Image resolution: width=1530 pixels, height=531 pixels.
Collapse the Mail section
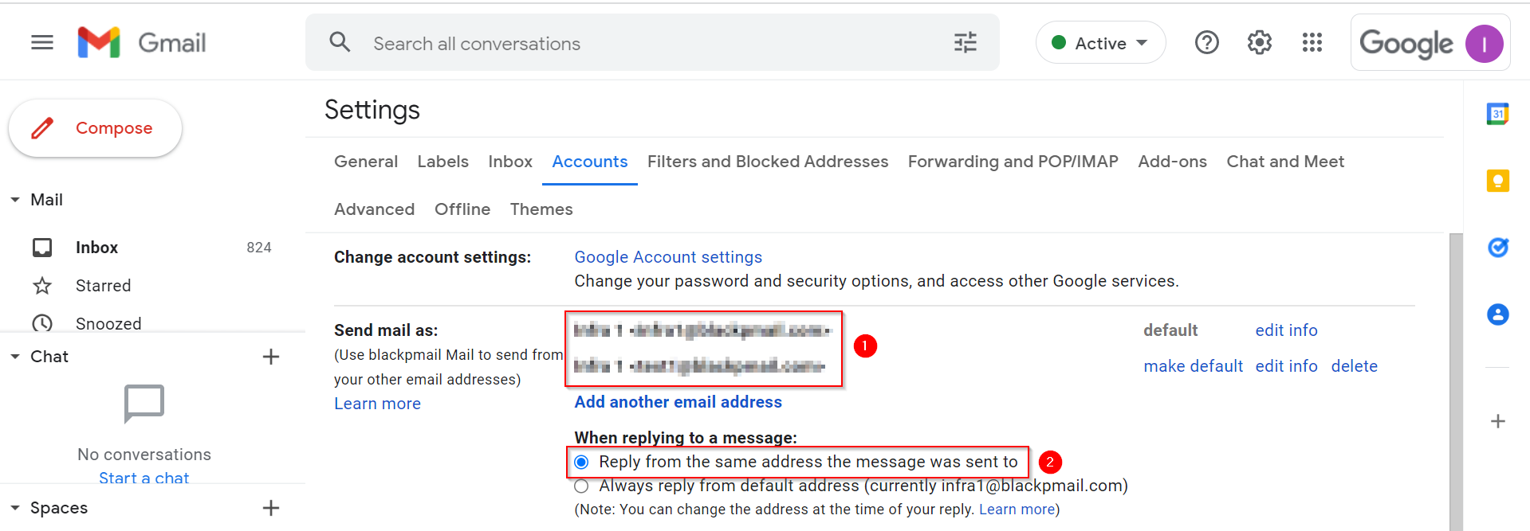(x=15, y=200)
